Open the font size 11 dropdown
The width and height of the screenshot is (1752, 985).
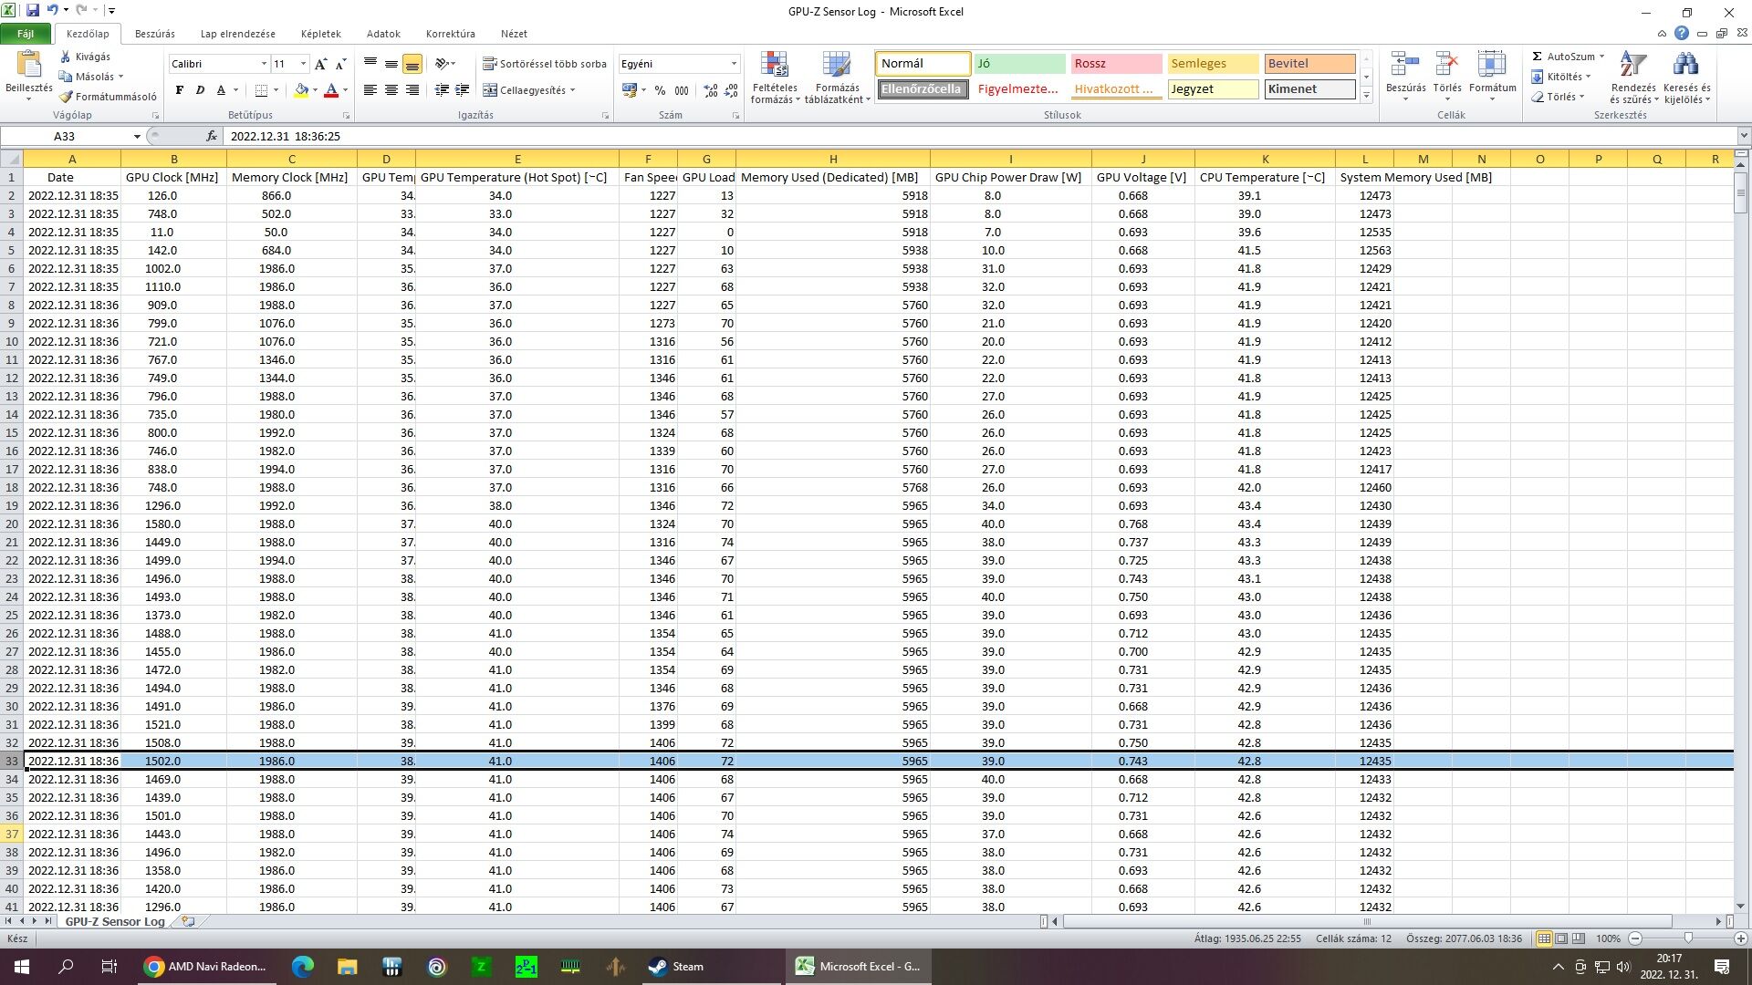[x=303, y=64]
